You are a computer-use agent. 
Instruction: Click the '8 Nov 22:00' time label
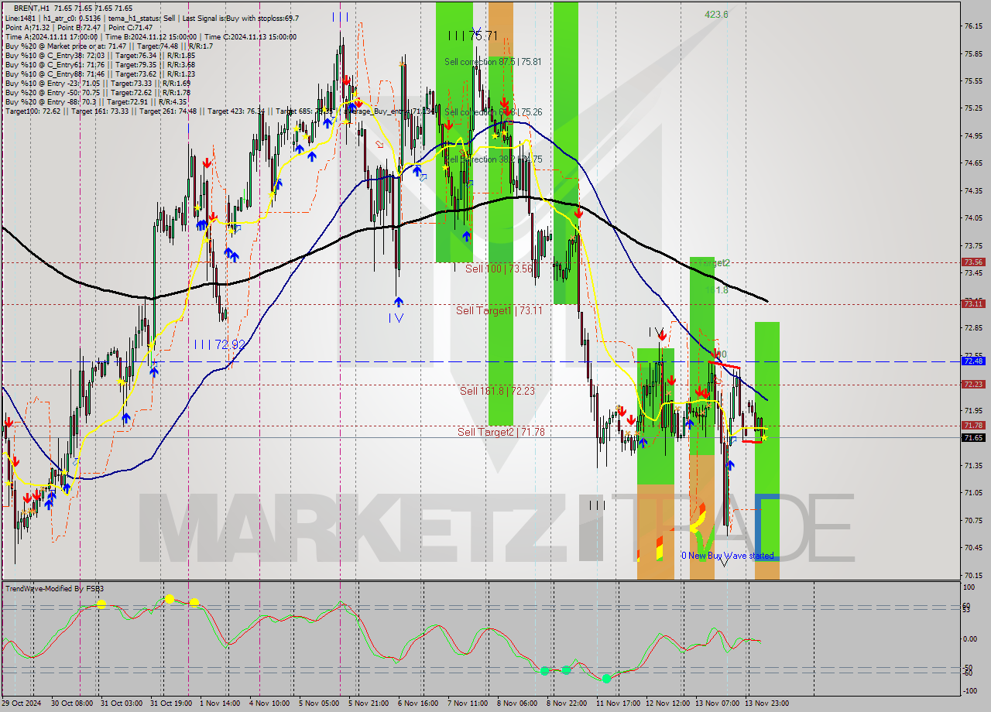[568, 703]
